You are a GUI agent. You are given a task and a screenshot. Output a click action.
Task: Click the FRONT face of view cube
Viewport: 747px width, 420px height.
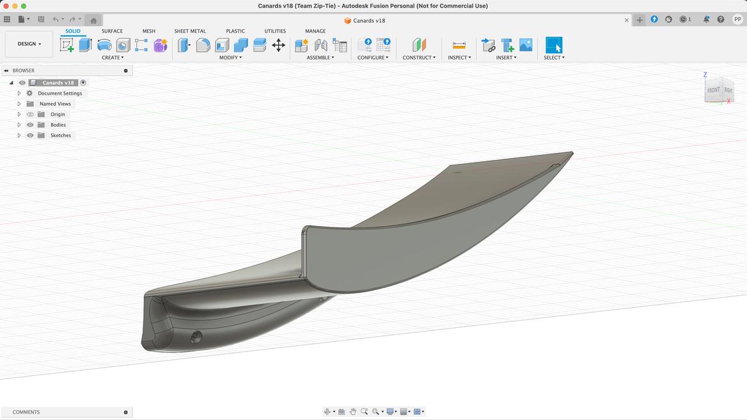point(713,90)
